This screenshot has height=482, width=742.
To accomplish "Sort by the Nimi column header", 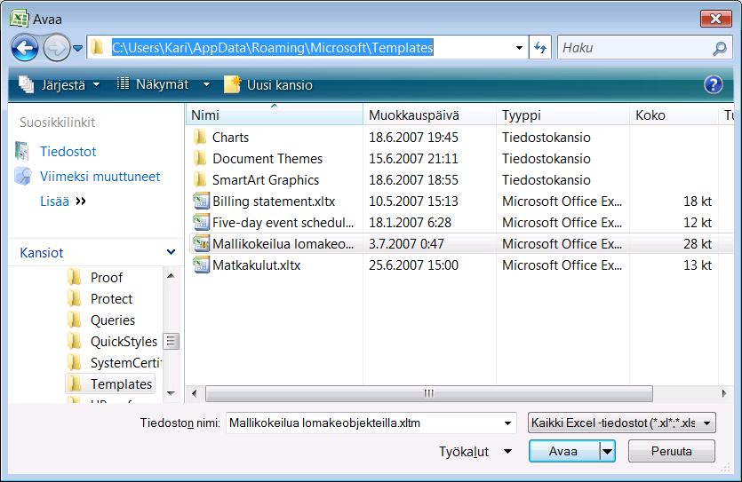I will 274,115.
